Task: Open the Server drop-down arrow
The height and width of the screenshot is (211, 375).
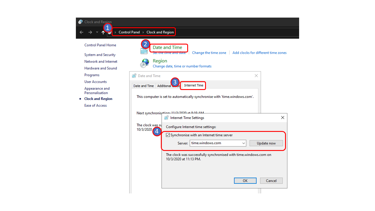Action: pos(243,143)
